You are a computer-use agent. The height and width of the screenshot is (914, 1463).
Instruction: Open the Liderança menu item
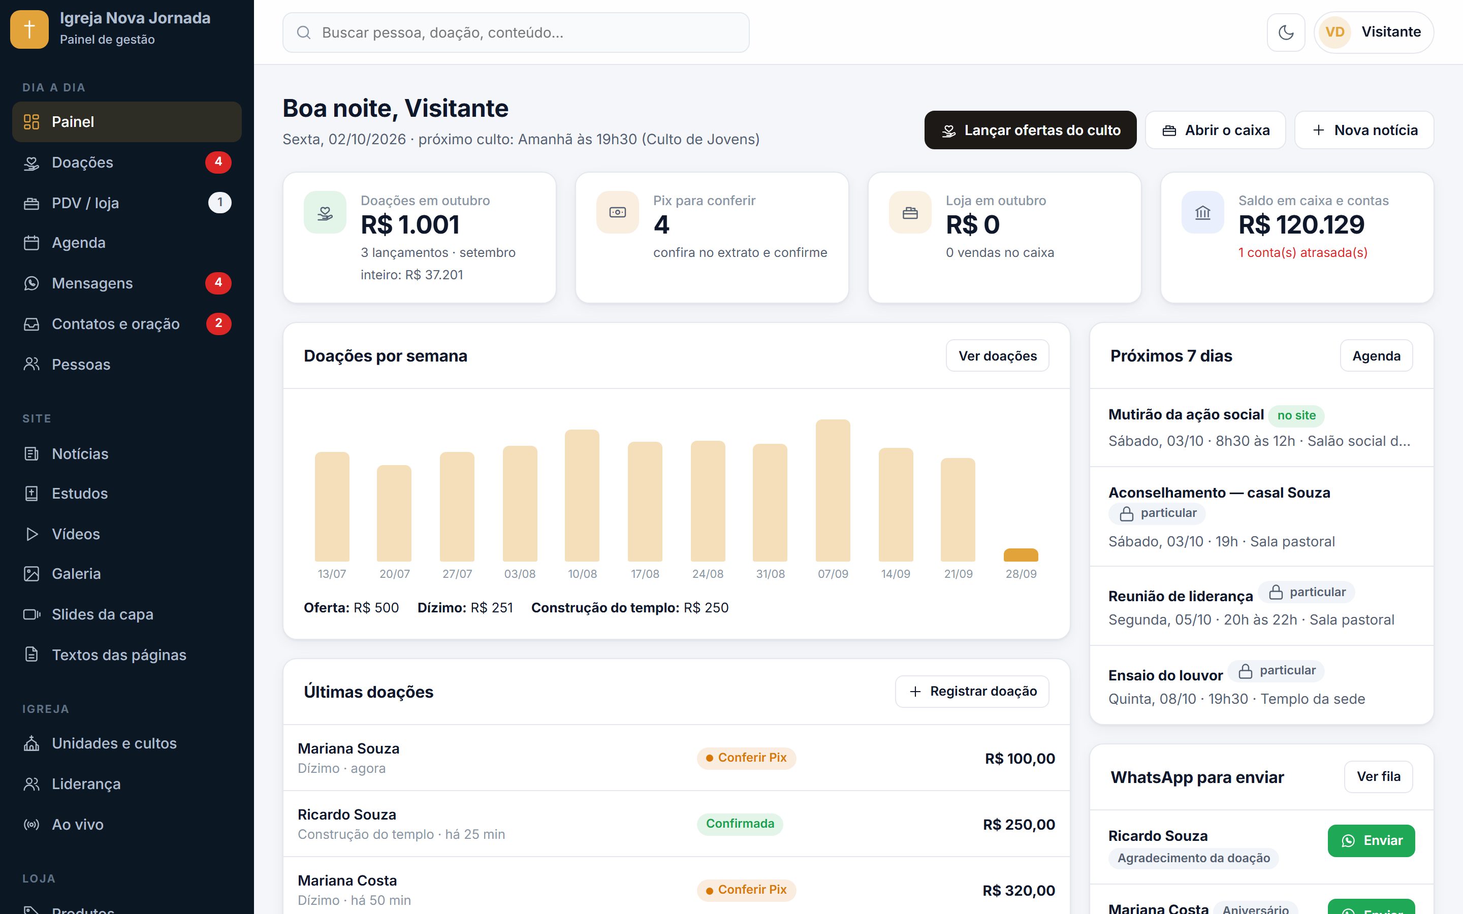(126, 784)
